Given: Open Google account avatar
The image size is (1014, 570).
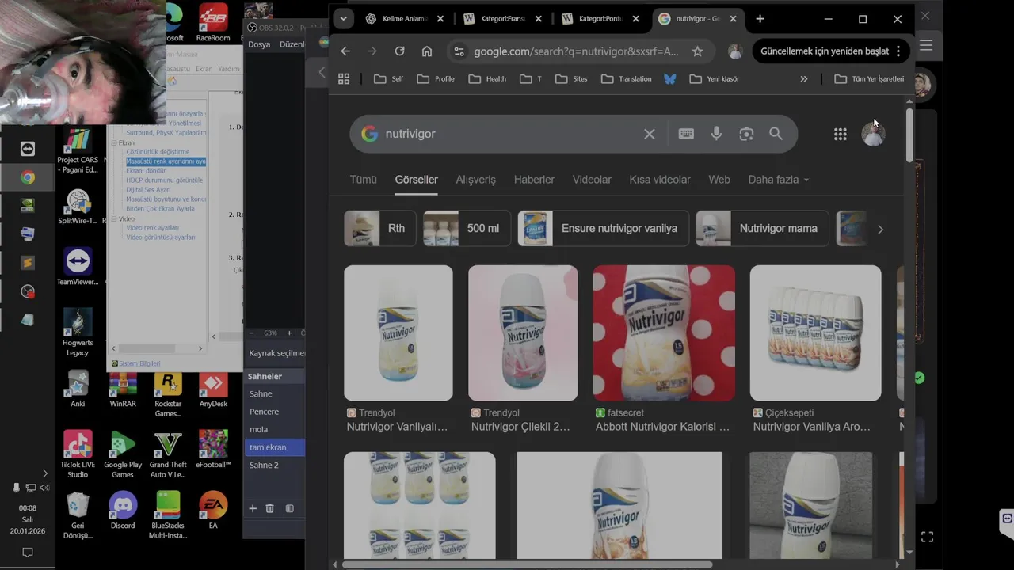Looking at the screenshot, I should [873, 134].
